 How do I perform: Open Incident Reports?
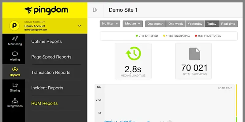[x=47, y=88]
